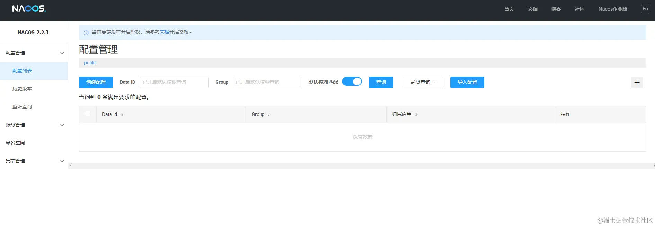Focus the Data ID input field

[x=174, y=82]
